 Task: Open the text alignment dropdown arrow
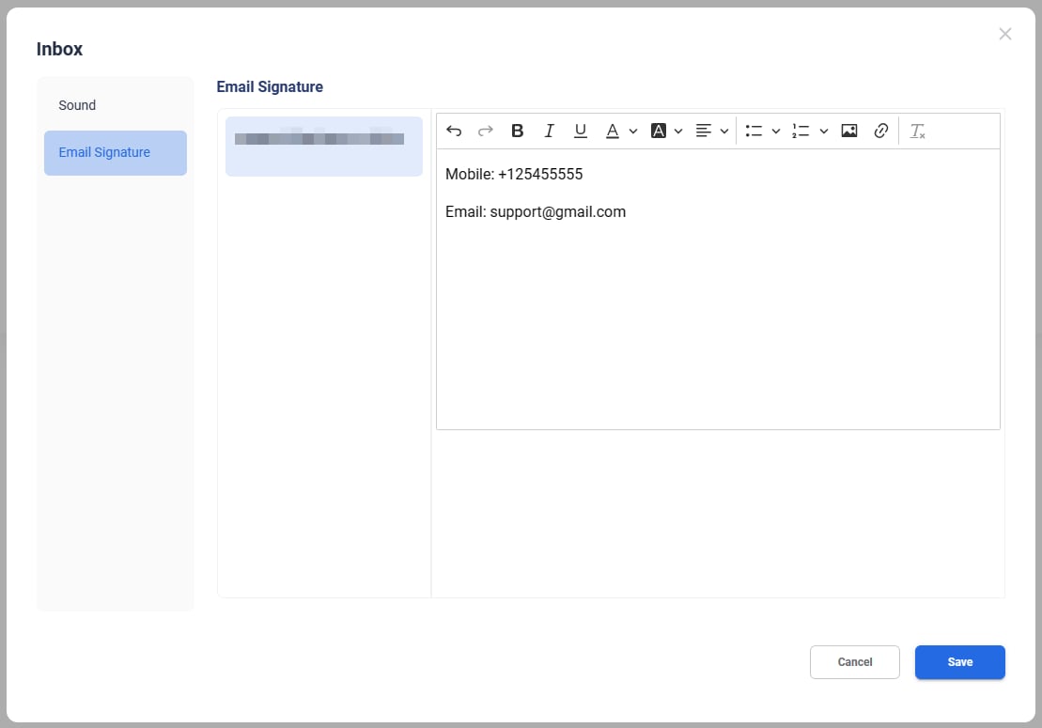tap(724, 132)
